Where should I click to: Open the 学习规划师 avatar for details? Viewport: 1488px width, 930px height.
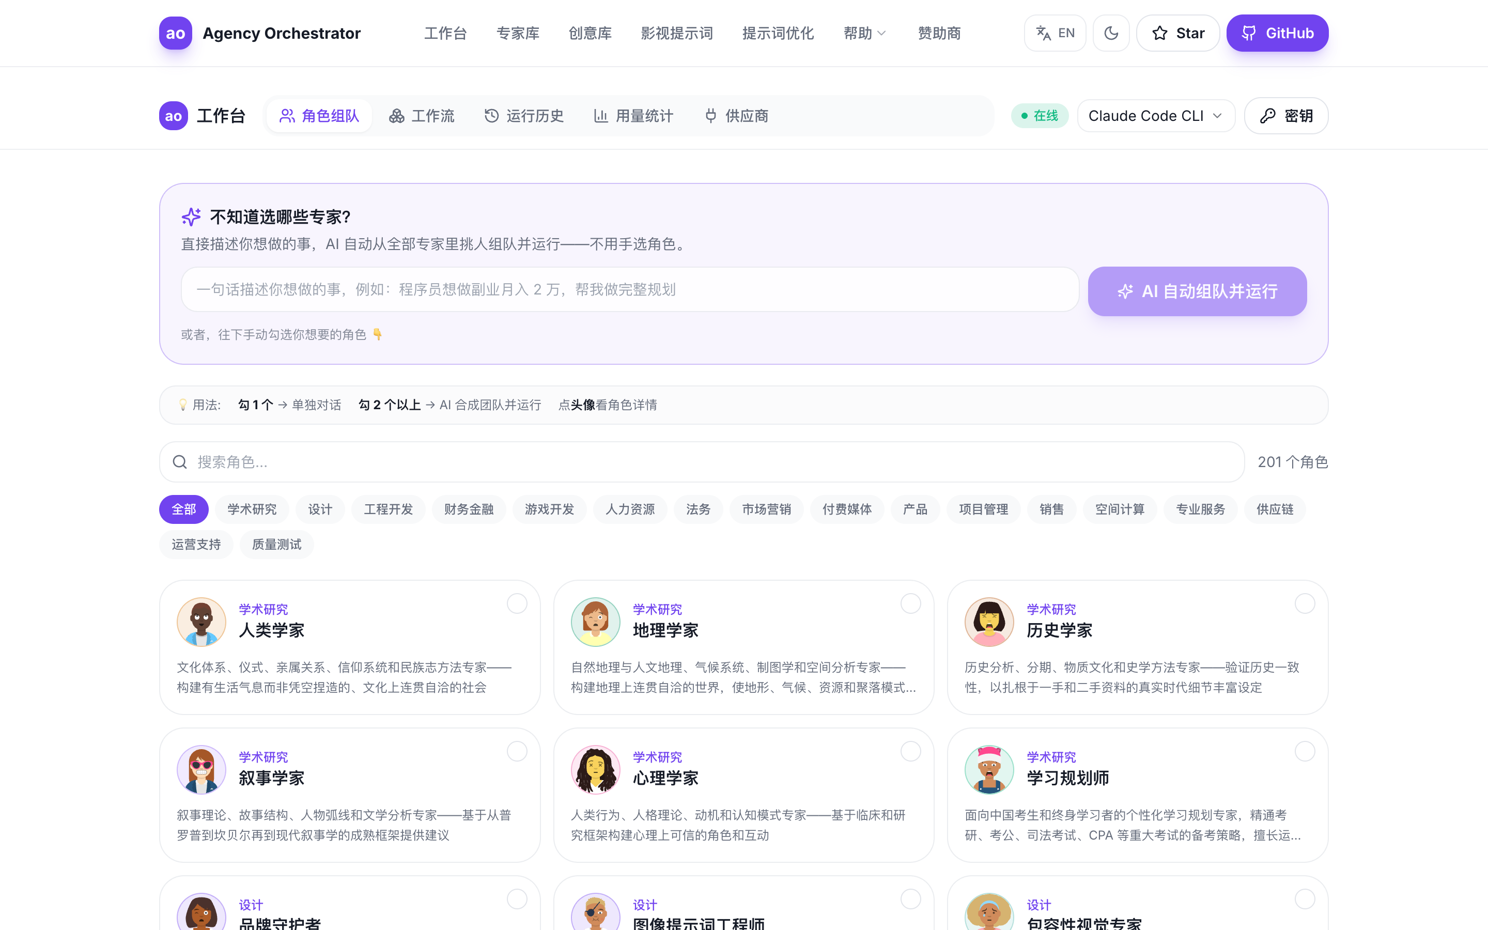click(989, 769)
